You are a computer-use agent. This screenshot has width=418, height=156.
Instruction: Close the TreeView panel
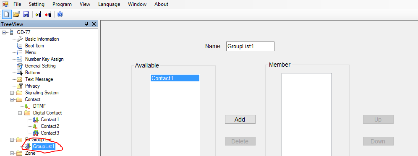tap(94, 24)
